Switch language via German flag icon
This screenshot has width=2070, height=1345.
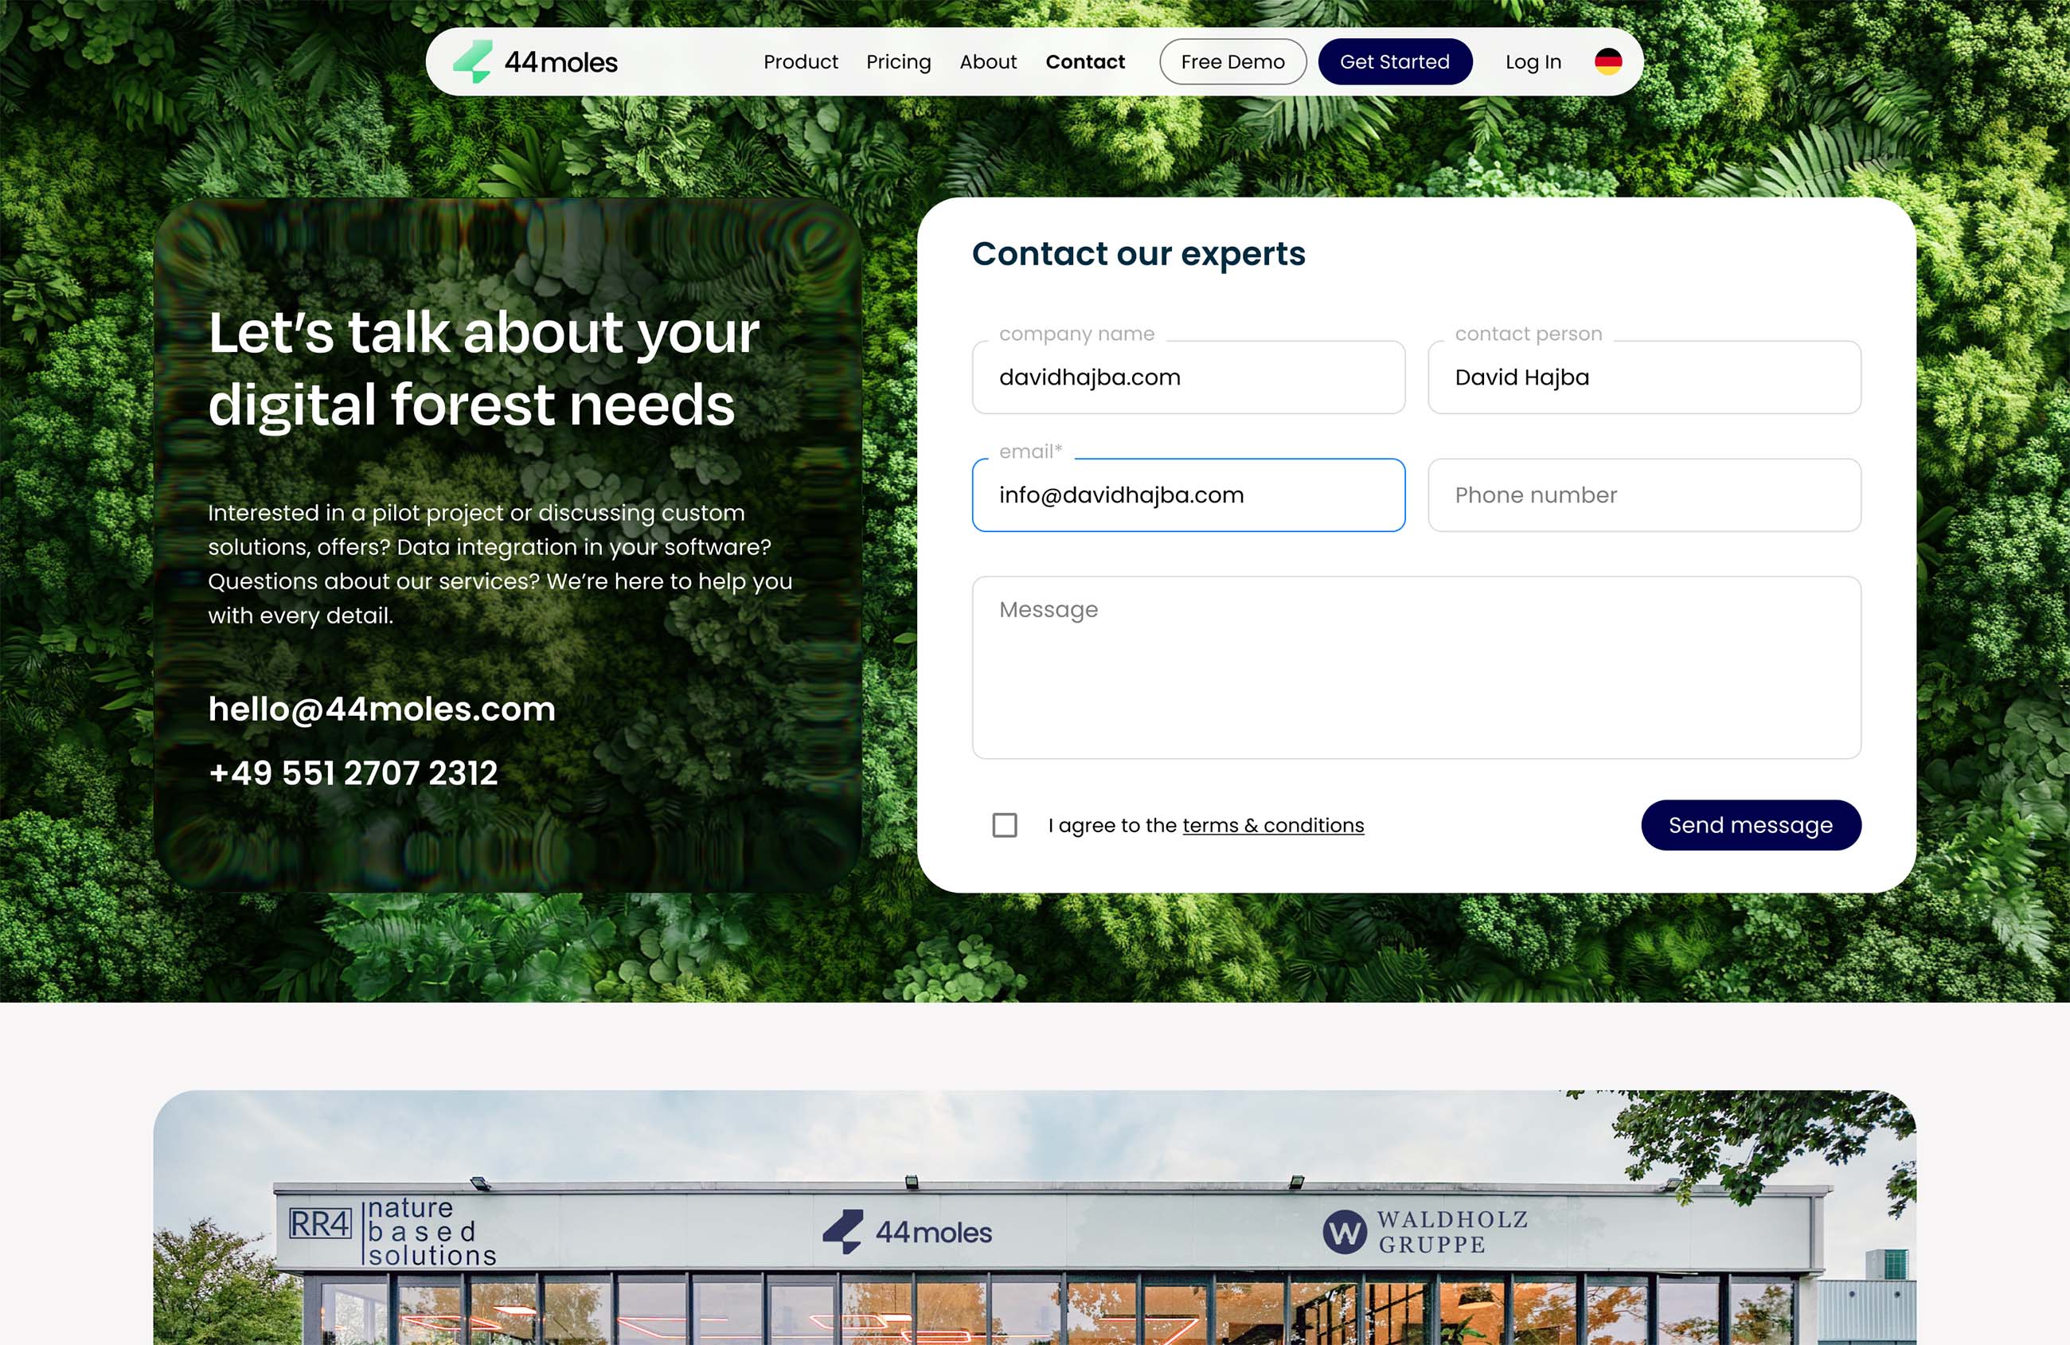tap(1607, 62)
